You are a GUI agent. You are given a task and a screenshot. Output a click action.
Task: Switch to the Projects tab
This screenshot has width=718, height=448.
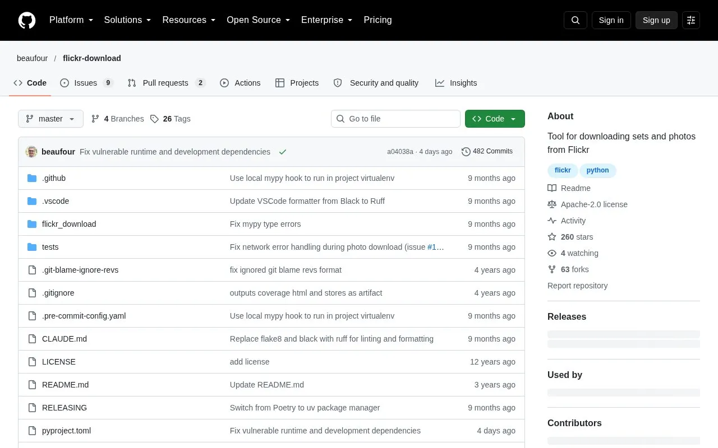[297, 83]
